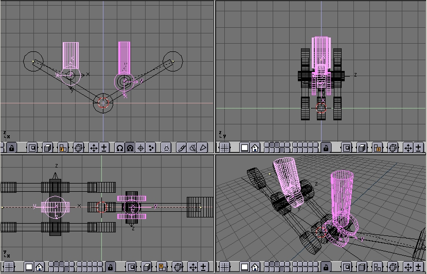Toggle the padlock layer lock in top-left viewport
The image size is (427, 274).
coord(11,148)
